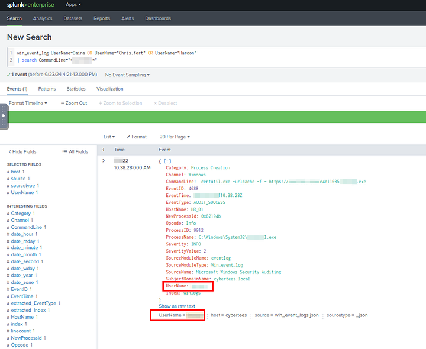The width and height of the screenshot is (426, 349).
Task: Click the green timeline bar
Action: (x=217, y=117)
